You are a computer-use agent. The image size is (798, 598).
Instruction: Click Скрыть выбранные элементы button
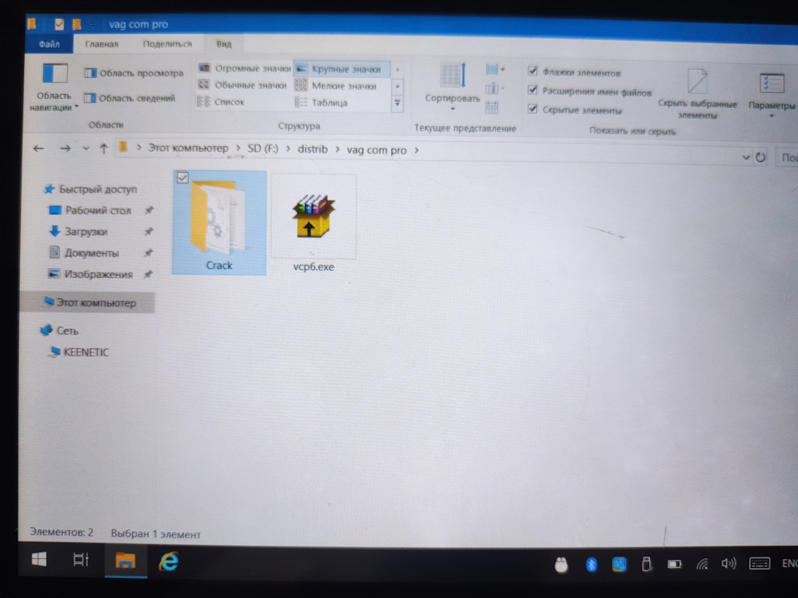click(697, 94)
